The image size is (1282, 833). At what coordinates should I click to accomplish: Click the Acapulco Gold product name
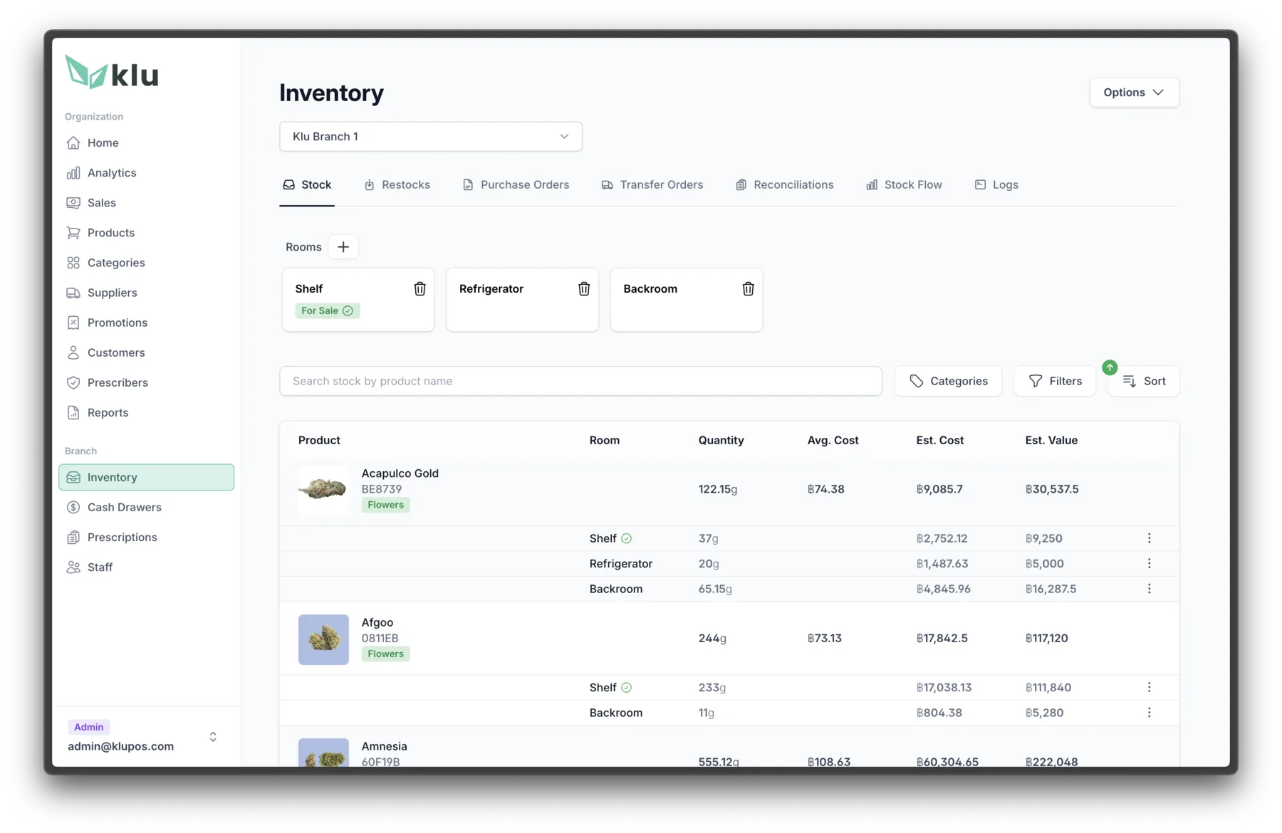[400, 473]
